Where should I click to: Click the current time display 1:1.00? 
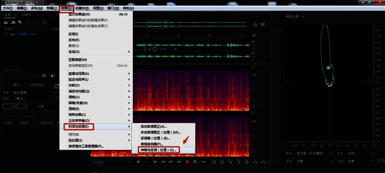[x=98, y=162]
